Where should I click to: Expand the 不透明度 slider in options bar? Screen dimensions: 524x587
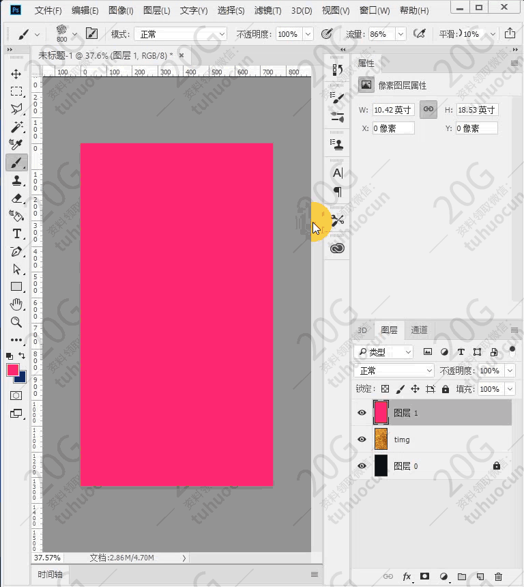point(308,34)
